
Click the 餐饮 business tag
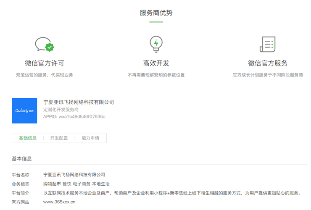tap(67, 184)
